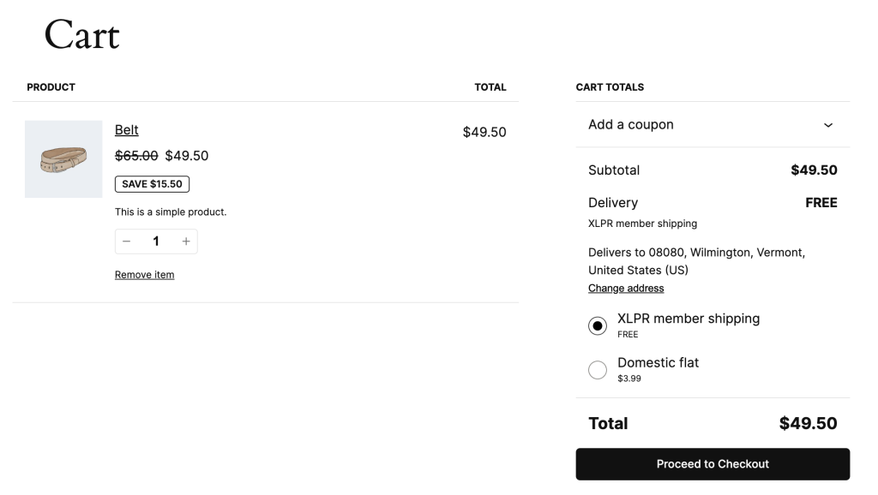
Task: Click the minus icon to decrease quantity
Action: coord(126,241)
